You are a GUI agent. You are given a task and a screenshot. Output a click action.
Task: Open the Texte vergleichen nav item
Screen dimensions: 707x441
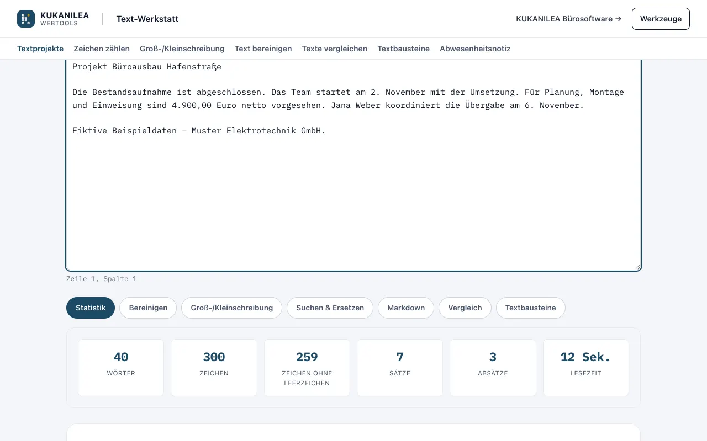(335, 49)
